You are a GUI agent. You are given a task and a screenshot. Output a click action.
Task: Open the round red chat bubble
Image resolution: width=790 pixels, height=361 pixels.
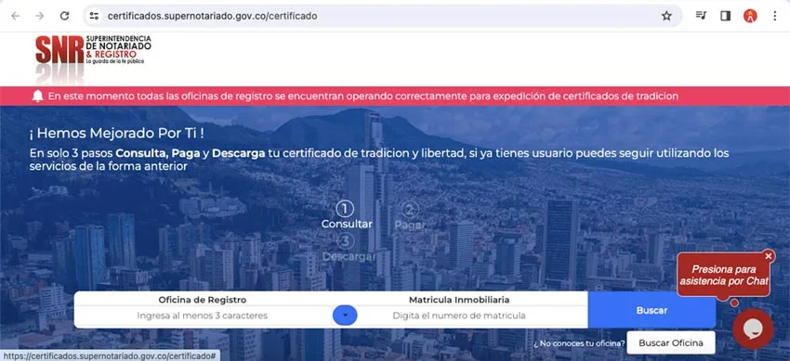[x=753, y=329]
